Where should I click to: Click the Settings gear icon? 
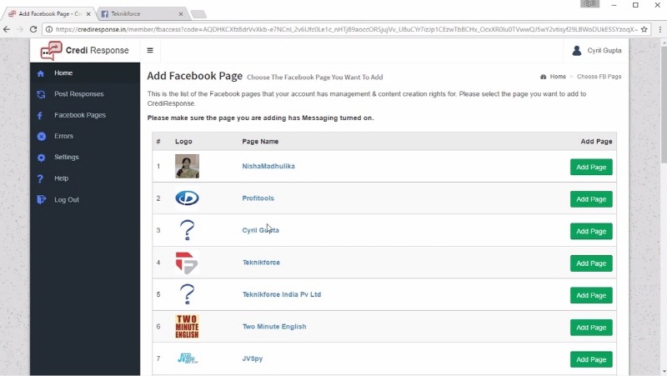tap(41, 158)
